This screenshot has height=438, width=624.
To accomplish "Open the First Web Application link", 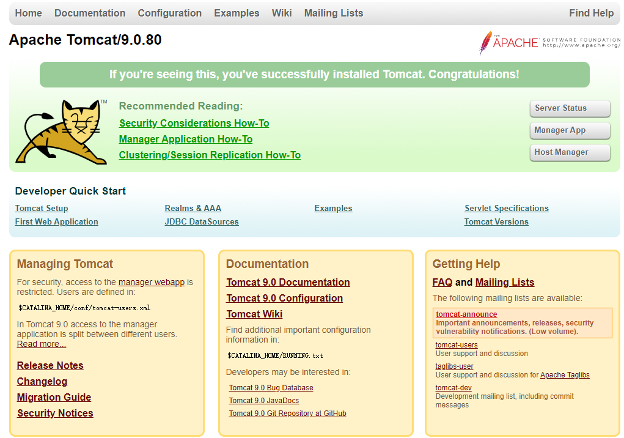I will (x=56, y=222).
